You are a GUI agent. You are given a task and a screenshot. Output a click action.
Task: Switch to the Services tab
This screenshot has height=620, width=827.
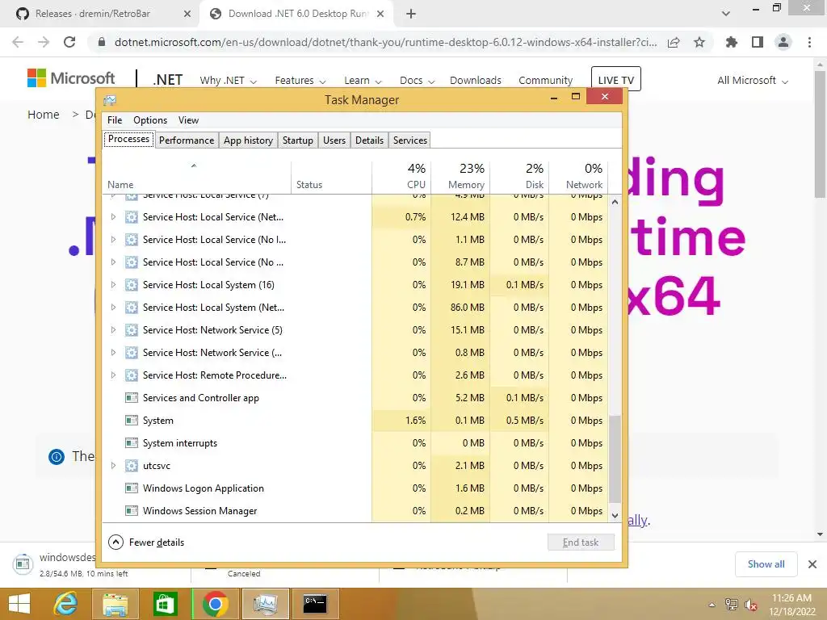(x=409, y=140)
